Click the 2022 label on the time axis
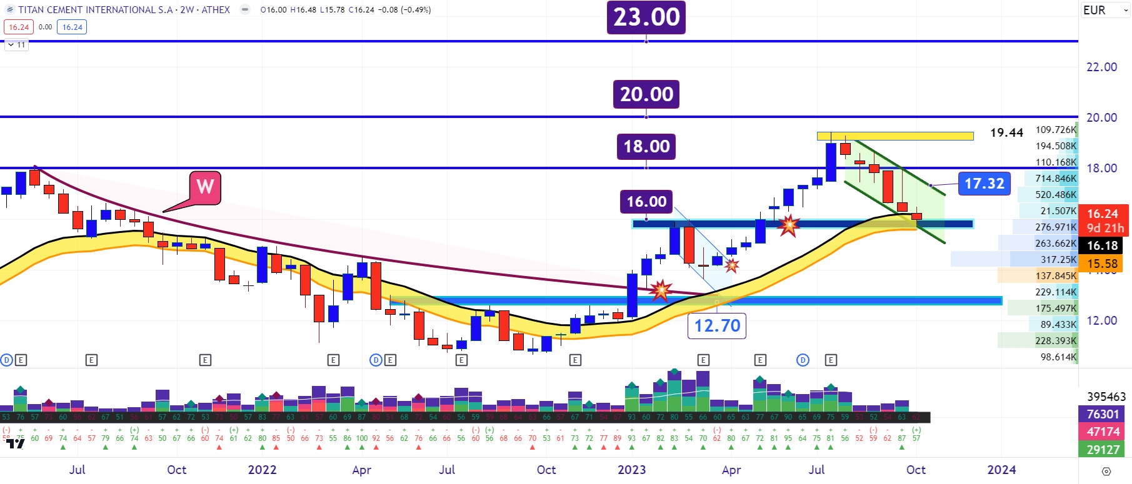 click(262, 470)
